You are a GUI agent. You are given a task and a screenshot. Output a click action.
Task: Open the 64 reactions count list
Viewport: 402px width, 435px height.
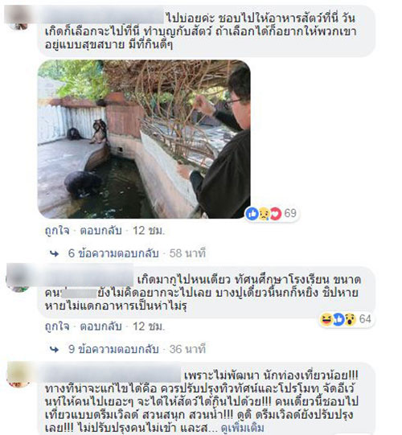click(x=365, y=318)
